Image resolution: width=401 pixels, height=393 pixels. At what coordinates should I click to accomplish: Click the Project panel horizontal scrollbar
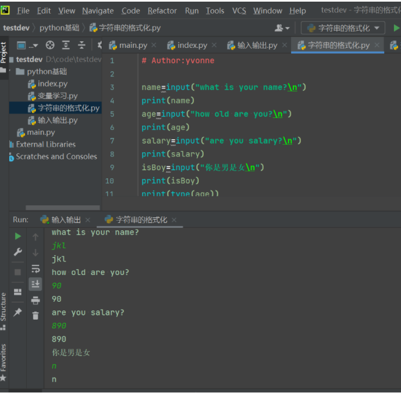pos(62,207)
